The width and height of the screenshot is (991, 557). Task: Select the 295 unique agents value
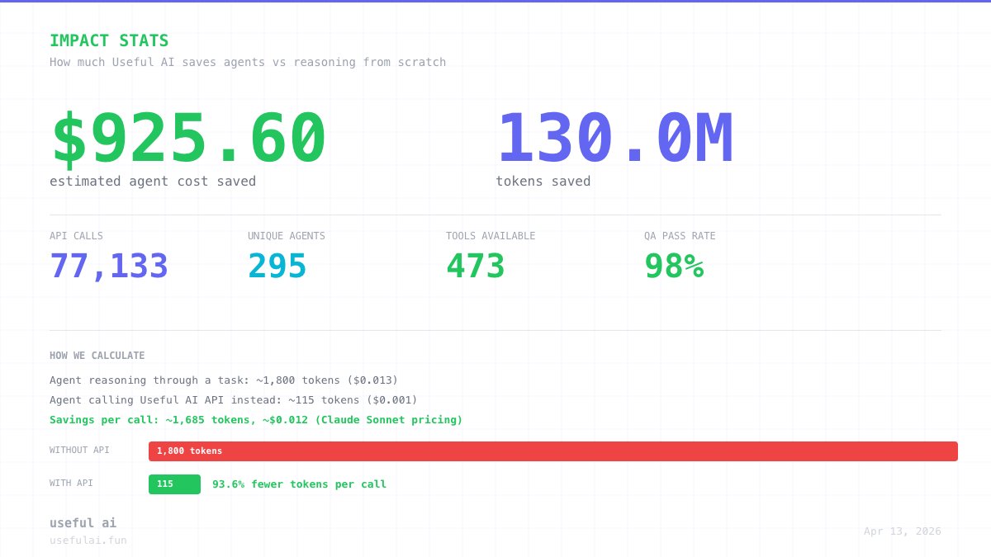(277, 267)
